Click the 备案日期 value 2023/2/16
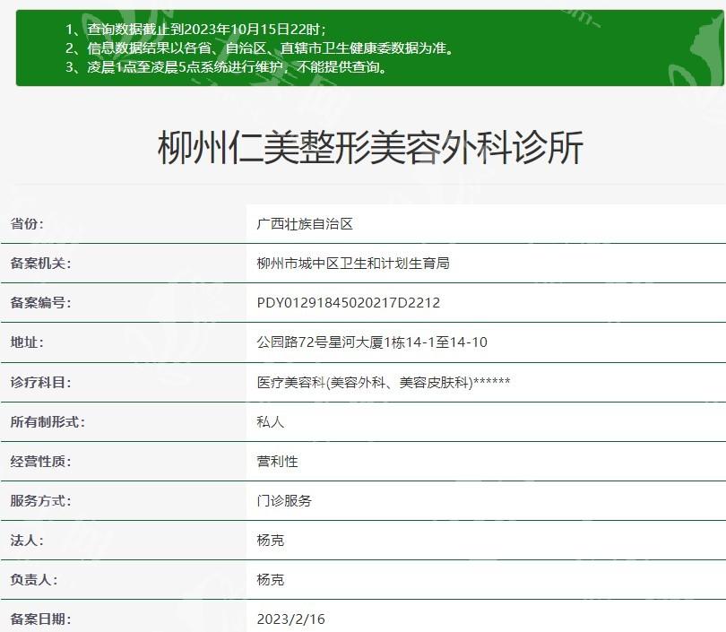Screen dimensions: 726x632 point(289,619)
